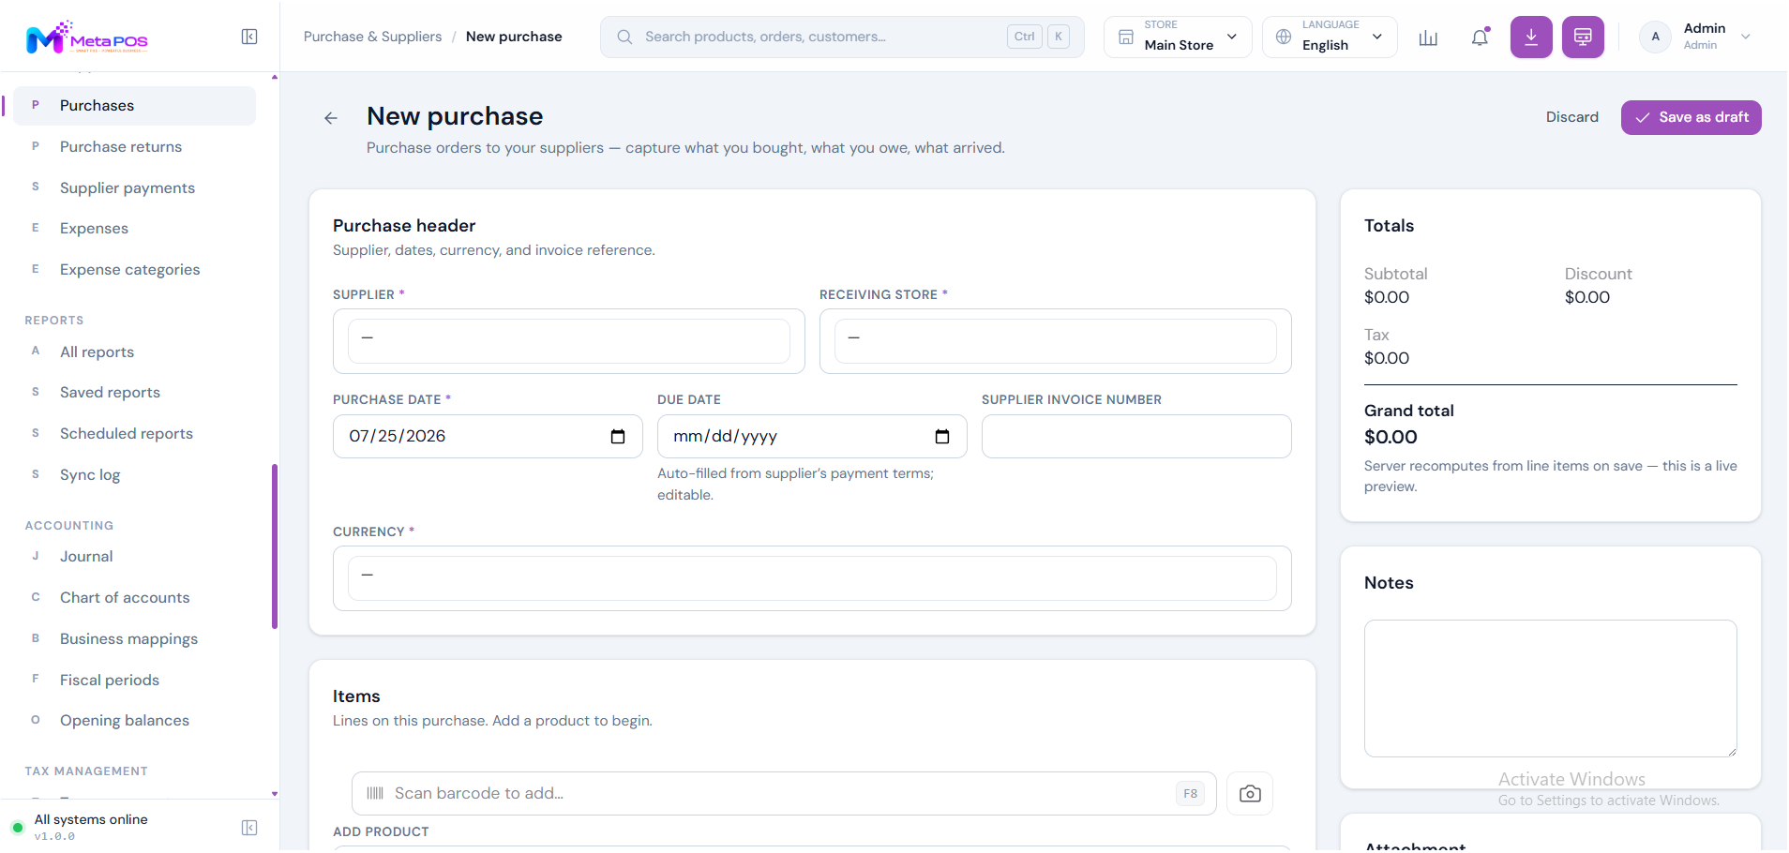Image resolution: width=1789 pixels, height=853 pixels.
Task: Click the Due date field
Action: pos(812,437)
